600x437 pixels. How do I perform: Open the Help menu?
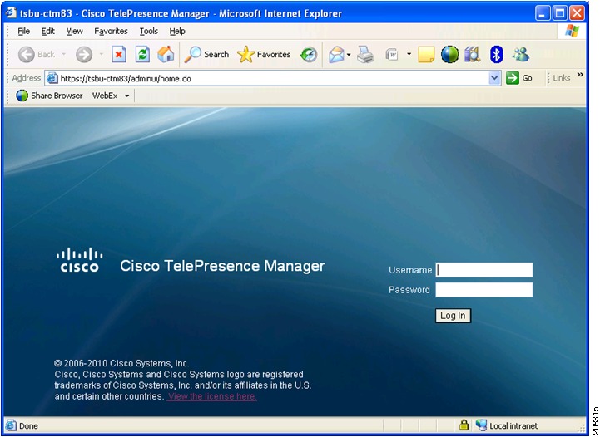[x=177, y=32]
